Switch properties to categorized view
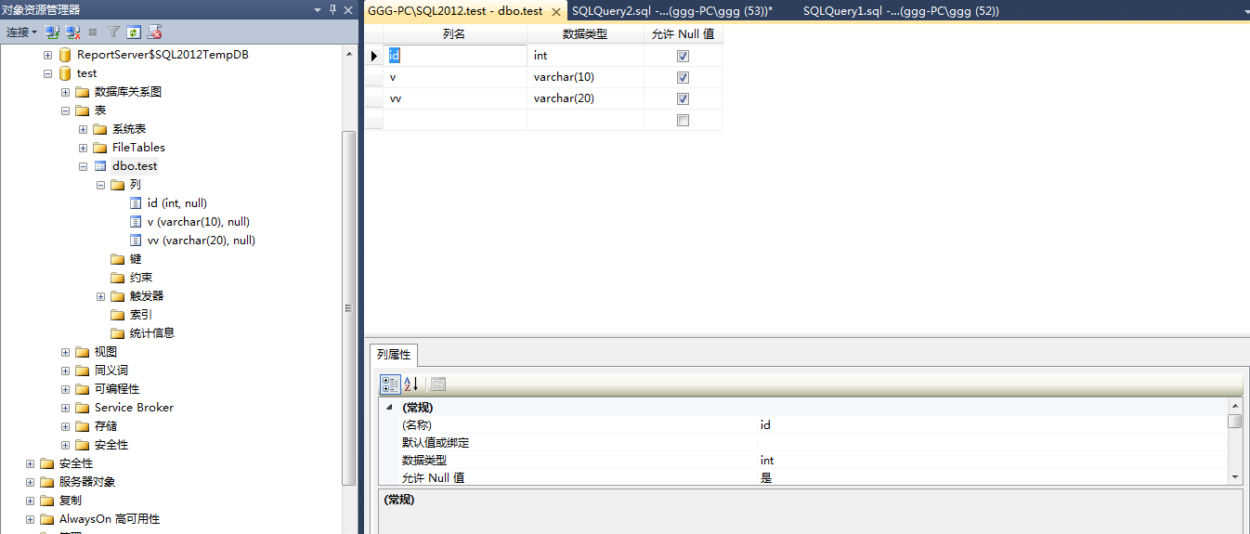The height and width of the screenshot is (534, 1250). [x=391, y=384]
